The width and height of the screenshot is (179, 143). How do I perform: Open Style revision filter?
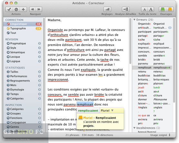coord(23,48)
